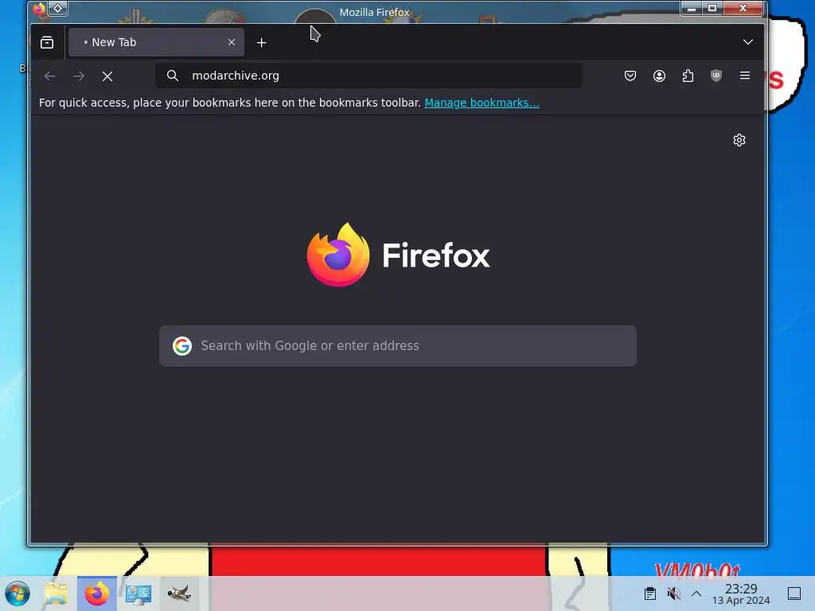Toggle pin on all desktops titlebar button
Image resolution: width=815 pixels, height=611 pixels.
[x=58, y=8]
